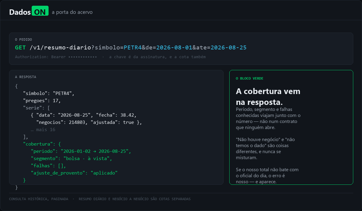Click the "serie": [ line
Screen dimensions: 362x211
click(x=37, y=108)
